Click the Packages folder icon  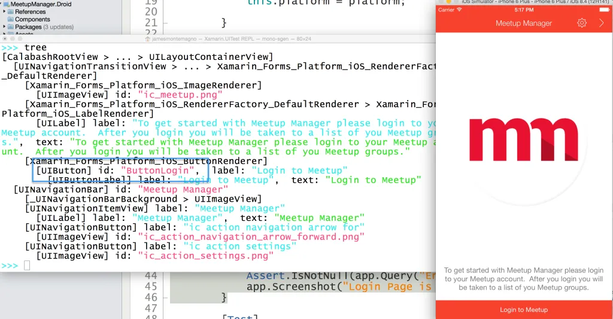point(11,26)
